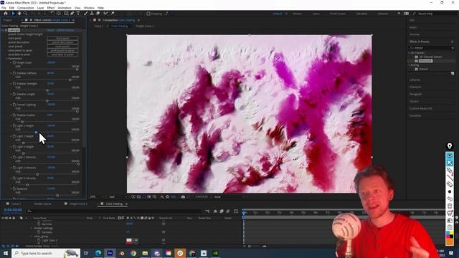This screenshot has width=459, height=258.
Task: Toggle stopwatch for Fresnel Lighting
Action: pos(14,105)
